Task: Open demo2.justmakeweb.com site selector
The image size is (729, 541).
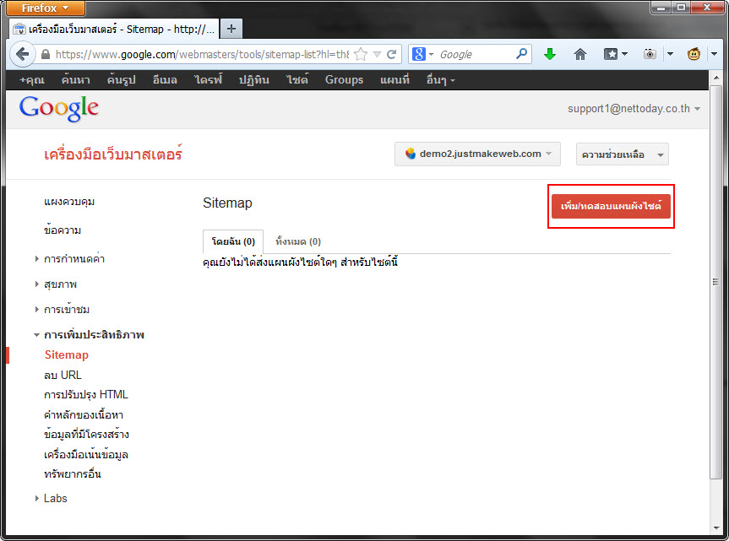Action: (x=477, y=154)
